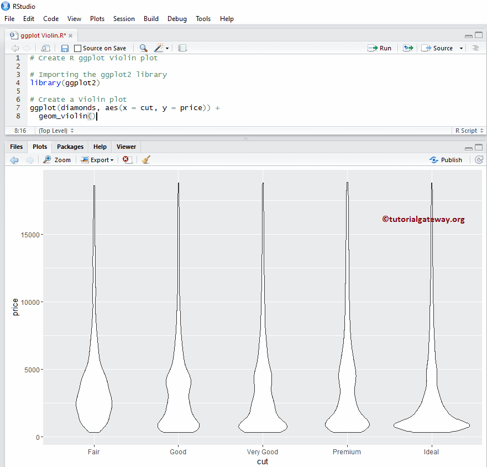Screen dimensions: 487x467
Task: Open Find/Replace with the magnifier icon
Action: pyautogui.click(x=143, y=48)
